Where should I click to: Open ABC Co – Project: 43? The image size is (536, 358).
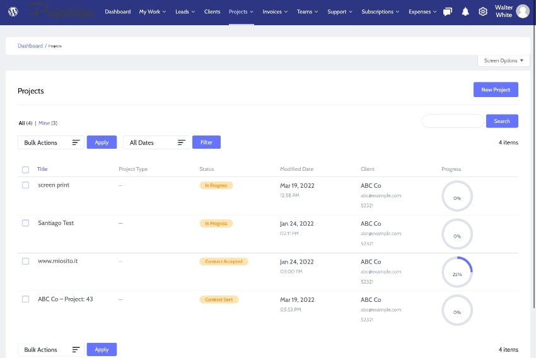(66, 299)
